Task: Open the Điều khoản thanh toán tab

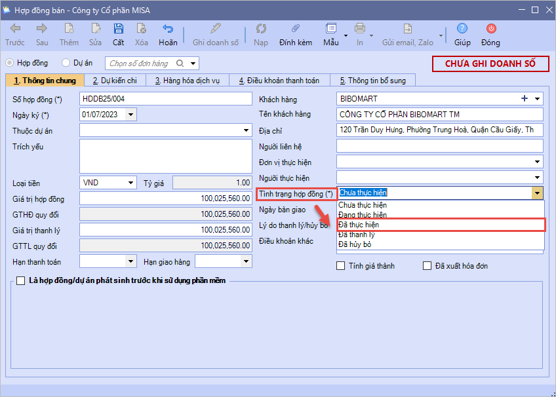Action: (x=279, y=81)
